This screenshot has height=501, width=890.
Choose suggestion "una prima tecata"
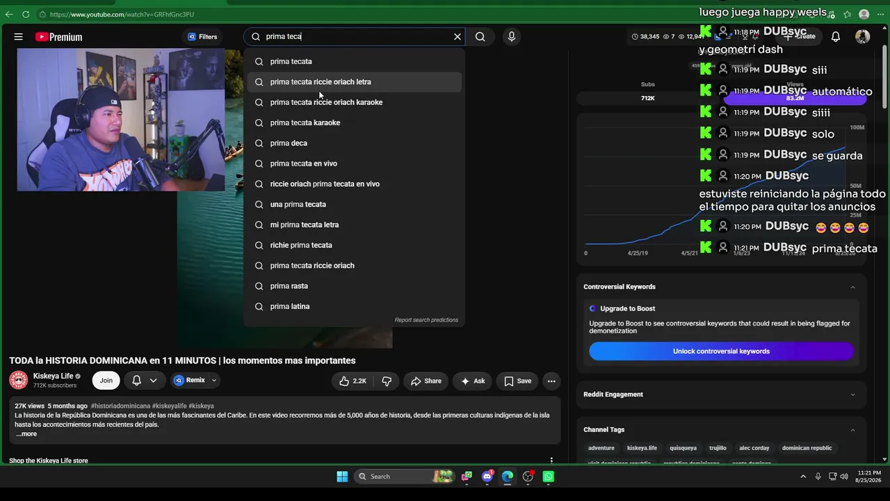click(355, 205)
